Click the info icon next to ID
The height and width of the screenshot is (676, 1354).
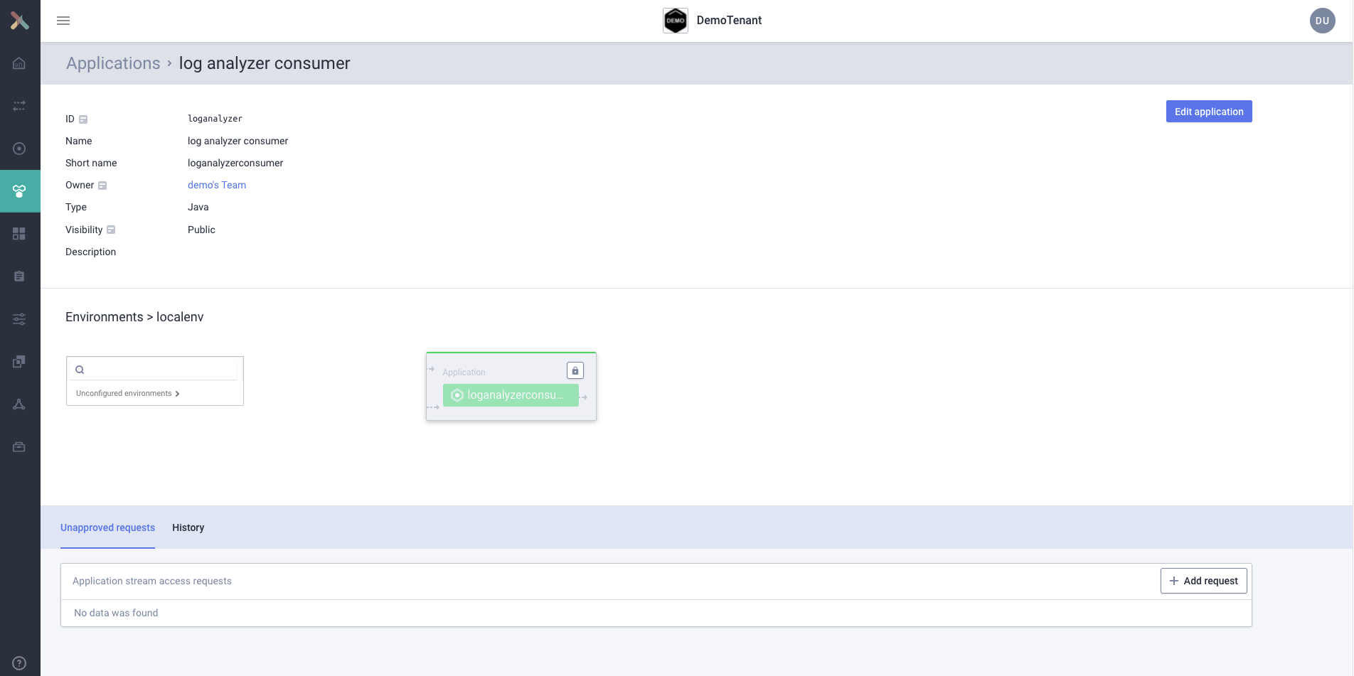83,119
